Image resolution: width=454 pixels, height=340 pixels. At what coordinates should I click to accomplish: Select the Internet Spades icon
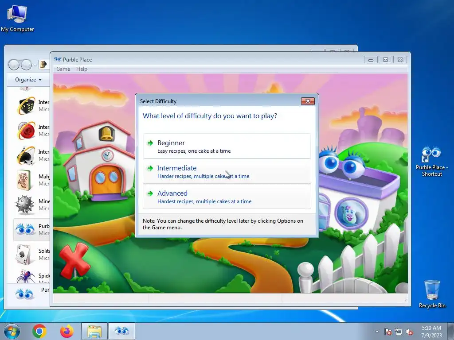coord(25,155)
